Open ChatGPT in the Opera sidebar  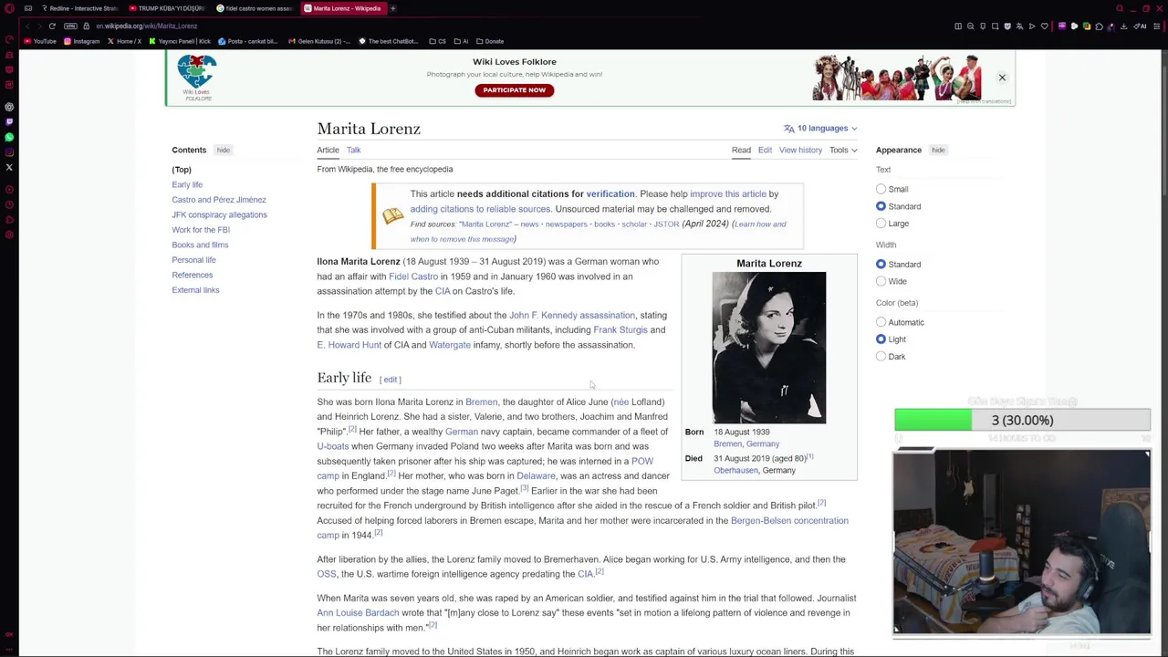pos(9,107)
